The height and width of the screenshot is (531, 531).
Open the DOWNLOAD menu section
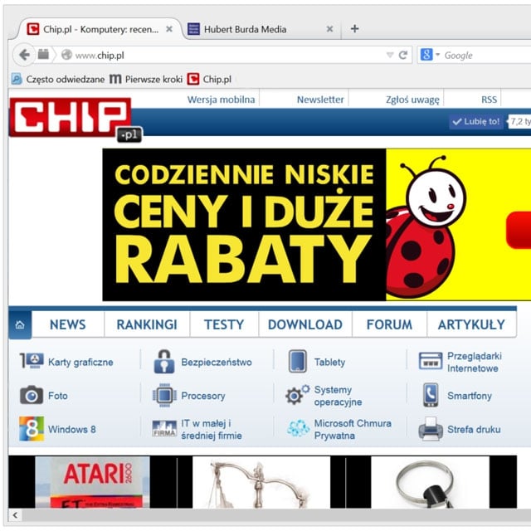click(x=305, y=324)
